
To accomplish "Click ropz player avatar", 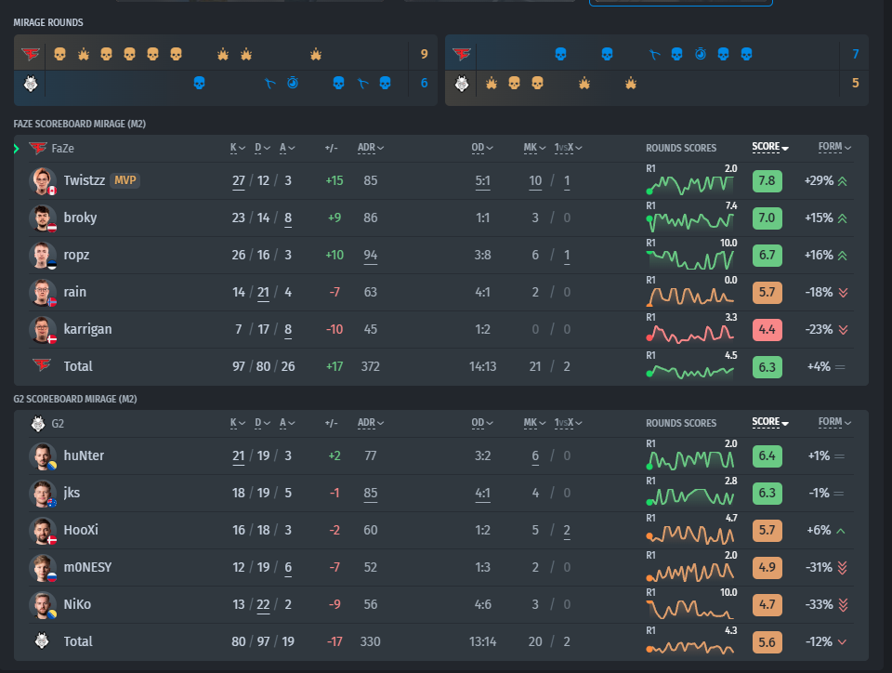I will [43, 255].
